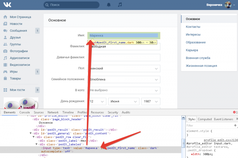Click the people icon beside Группы
The width and height of the screenshot is (238, 158).
[x=5, y=44]
